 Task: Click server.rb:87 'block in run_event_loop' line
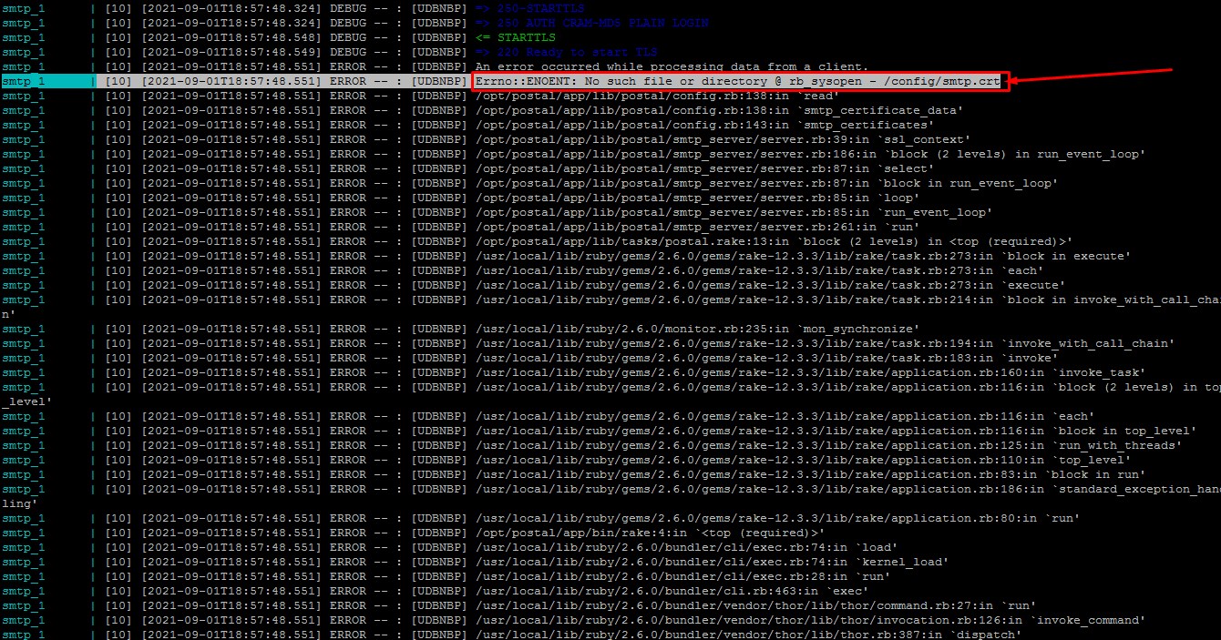pos(767,183)
